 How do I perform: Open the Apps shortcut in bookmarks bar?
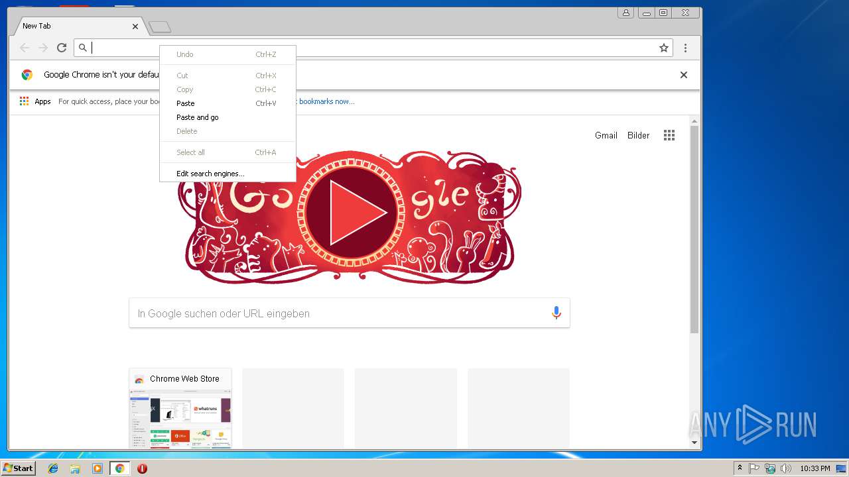click(35, 101)
